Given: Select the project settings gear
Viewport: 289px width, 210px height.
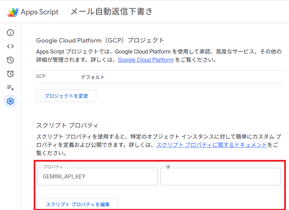Looking at the screenshot, I should pos(10,101).
